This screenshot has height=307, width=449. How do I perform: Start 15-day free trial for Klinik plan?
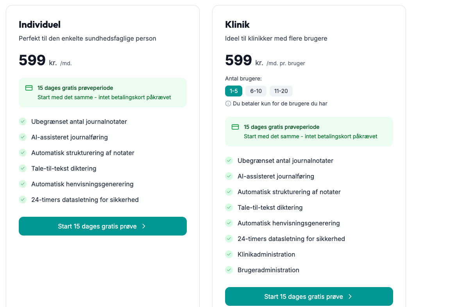(x=309, y=296)
